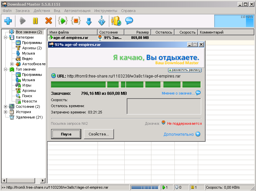Click the blue arrows icon labeled 3
256x191 pixels.
coord(102,21)
